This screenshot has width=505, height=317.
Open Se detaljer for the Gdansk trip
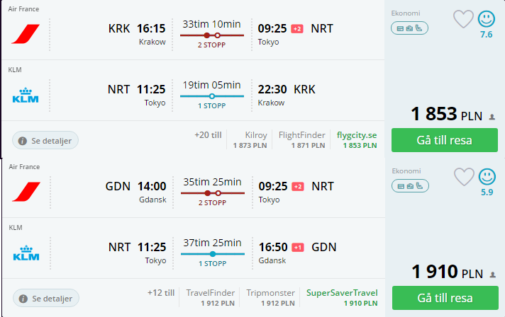pyautogui.click(x=45, y=299)
